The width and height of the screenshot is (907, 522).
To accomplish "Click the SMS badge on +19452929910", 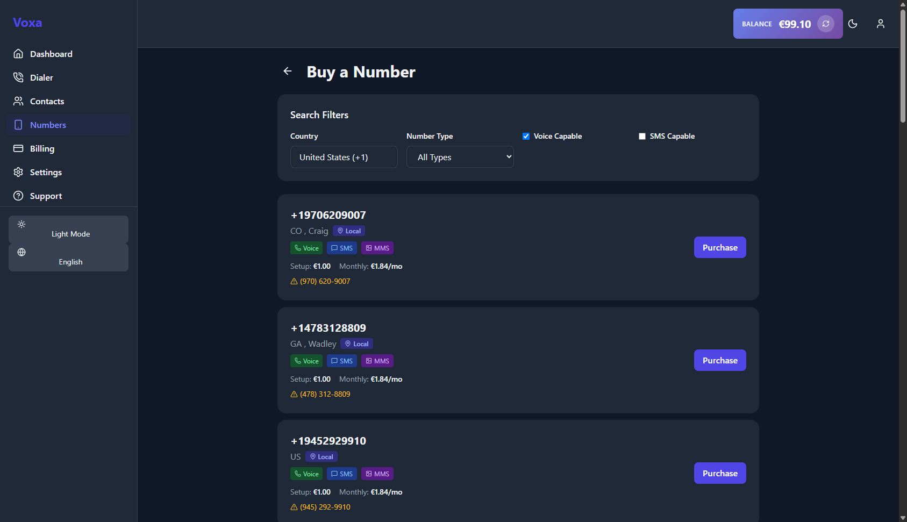I will point(342,474).
